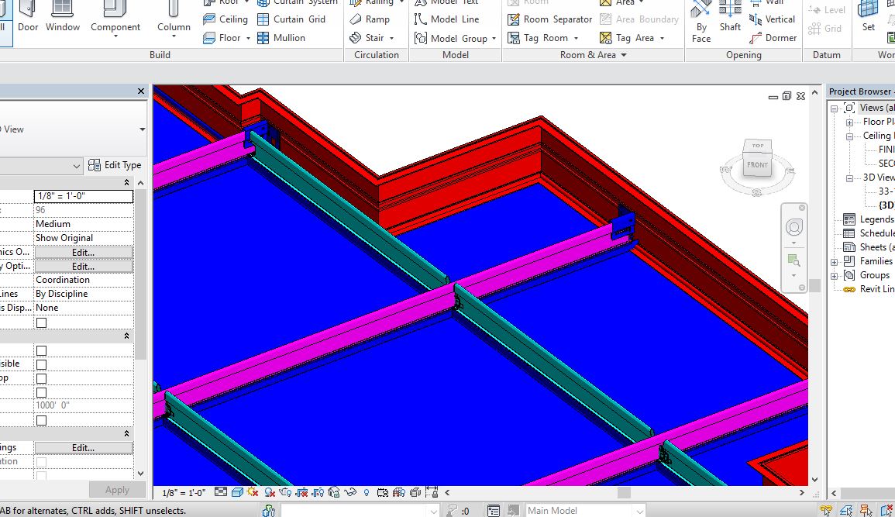The height and width of the screenshot is (517, 895).
Task: Expand the Families node in Project Browser
Action: coord(835,261)
